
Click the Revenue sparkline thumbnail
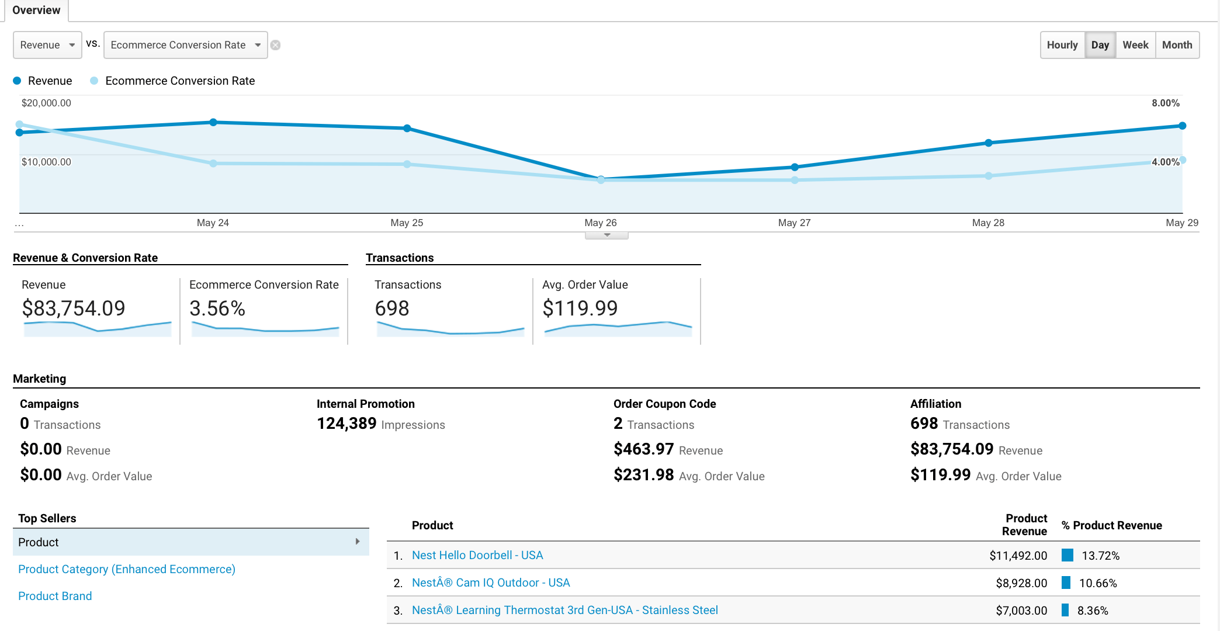(x=97, y=328)
